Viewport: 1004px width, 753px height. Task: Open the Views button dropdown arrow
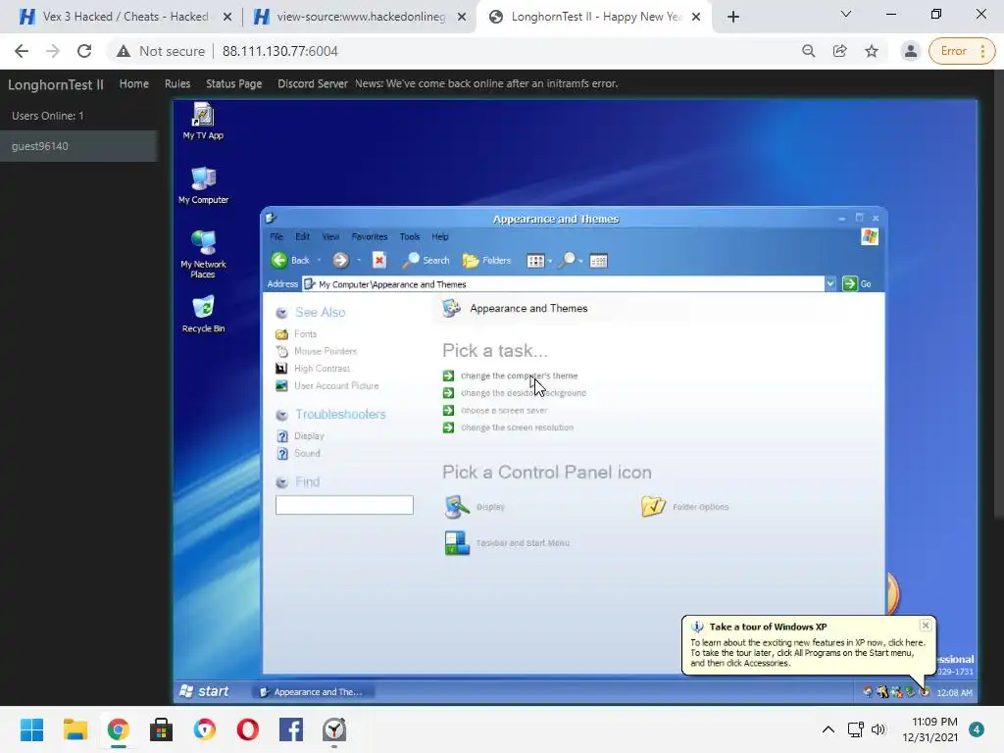549,261
